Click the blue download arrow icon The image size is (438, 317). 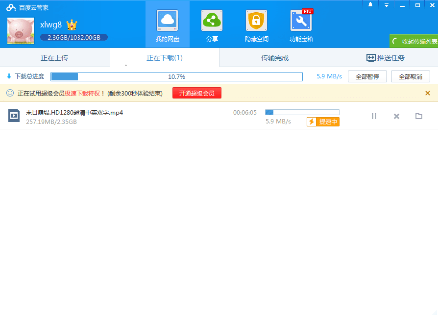coord(9,76)
